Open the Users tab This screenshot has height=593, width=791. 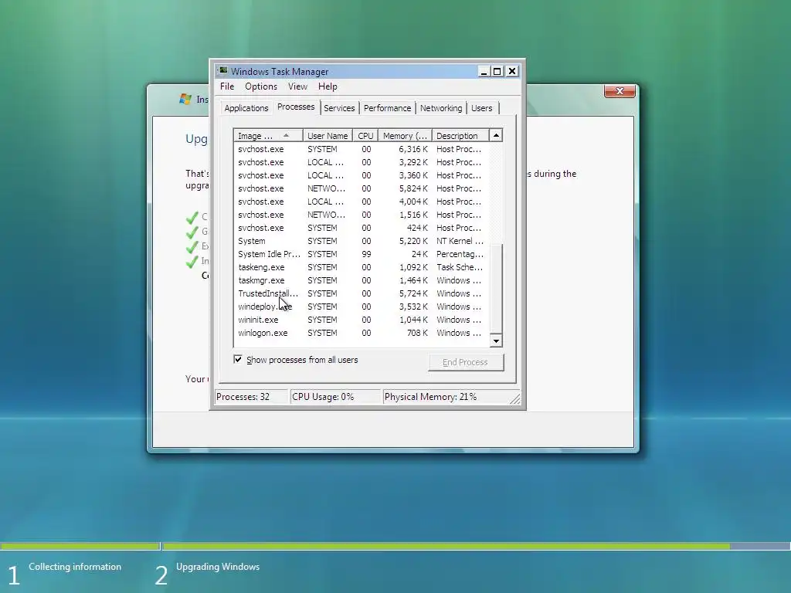(x=482, y=108)
